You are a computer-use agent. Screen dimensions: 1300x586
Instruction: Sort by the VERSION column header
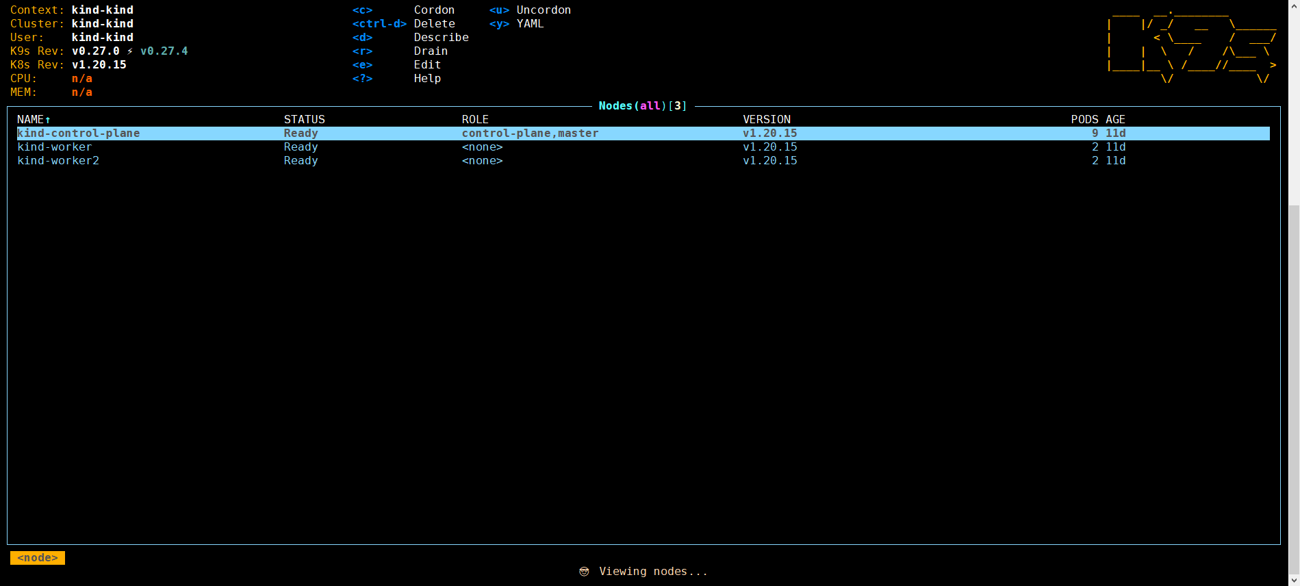[766, 120]
